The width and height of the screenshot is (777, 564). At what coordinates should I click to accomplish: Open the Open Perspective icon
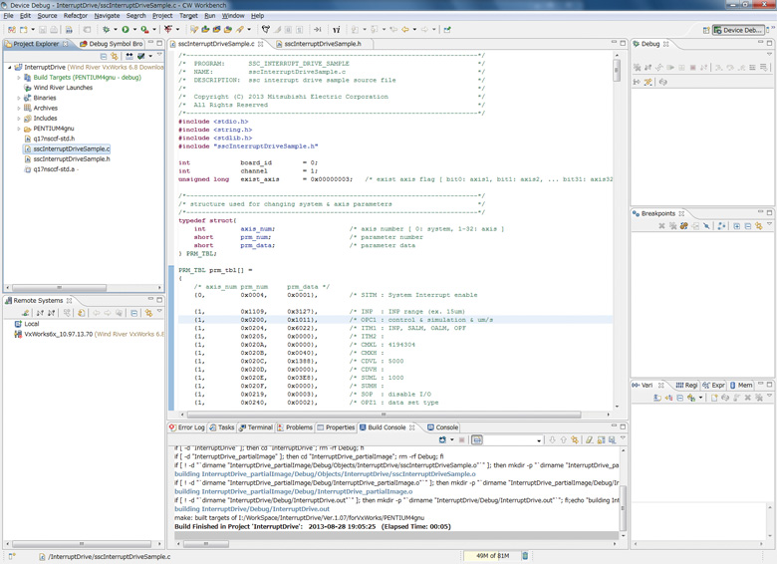(706, 30)
